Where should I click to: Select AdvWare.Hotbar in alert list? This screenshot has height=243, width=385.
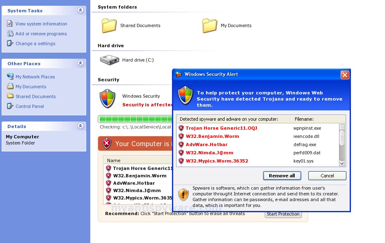coord(206,144)
